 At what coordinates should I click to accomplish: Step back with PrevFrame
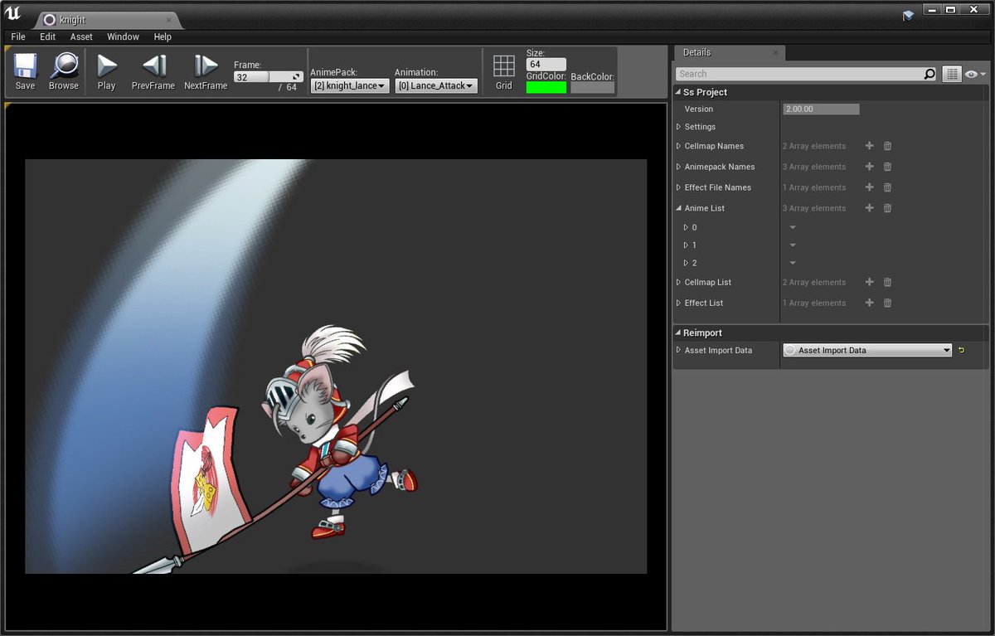point(153,72)
